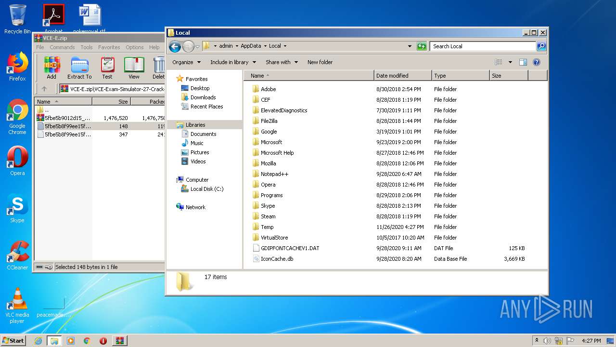Viewport: 616px width, 347px height.
Task: Open Internet Explorer from the taskbar
Action: (x=38, y=341)
